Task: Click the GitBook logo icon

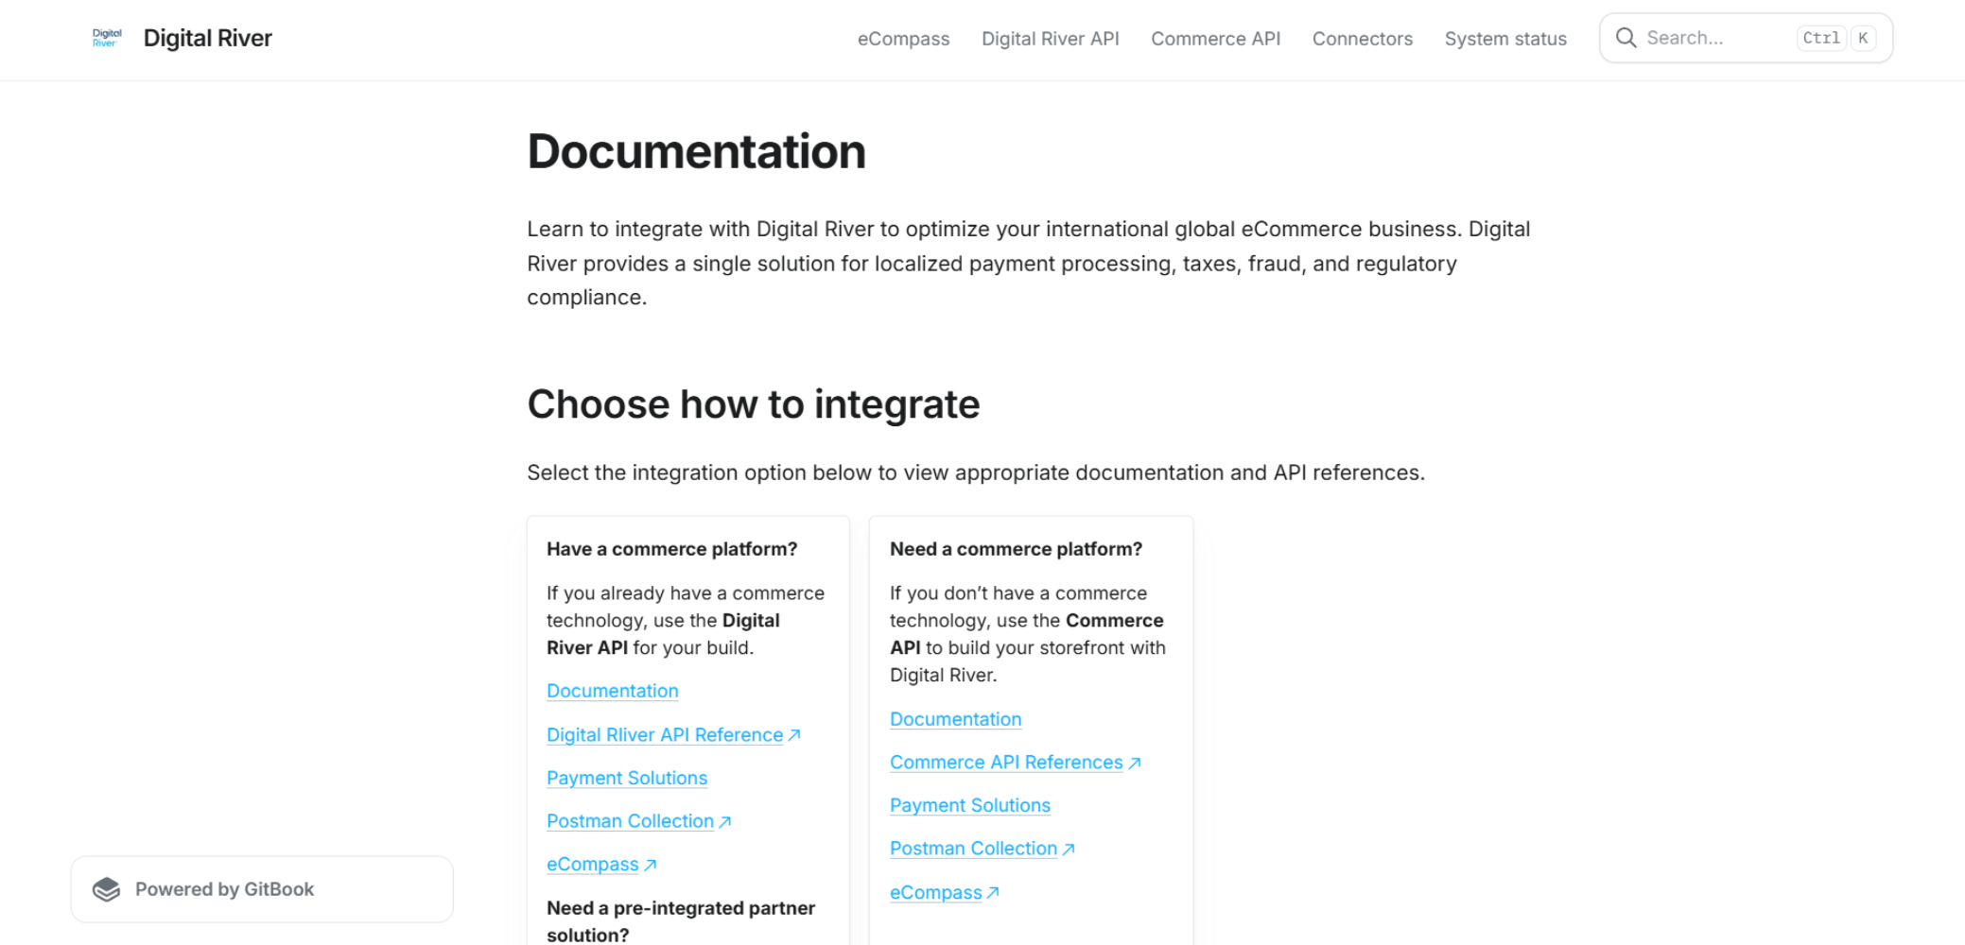Action: [x=107, y=889]
